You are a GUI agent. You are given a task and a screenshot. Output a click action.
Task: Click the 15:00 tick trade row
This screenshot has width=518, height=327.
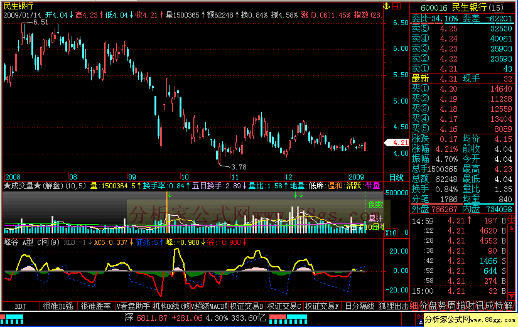pos(459,291)
